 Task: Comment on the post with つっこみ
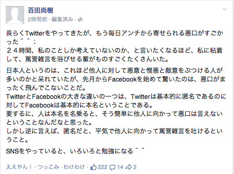pos(48,167)
